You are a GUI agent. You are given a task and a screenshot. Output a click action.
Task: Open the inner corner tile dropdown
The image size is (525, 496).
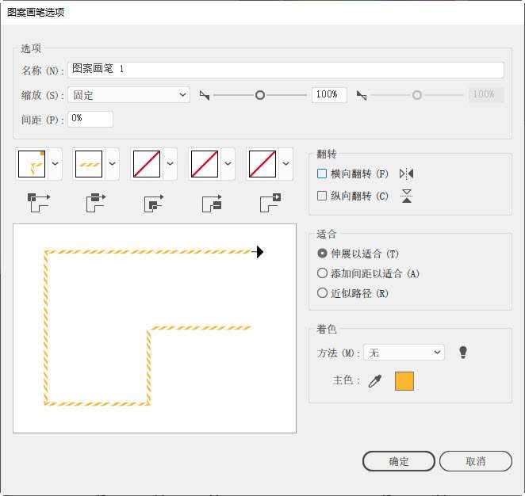pyautogui.click(x=171, y=163)
